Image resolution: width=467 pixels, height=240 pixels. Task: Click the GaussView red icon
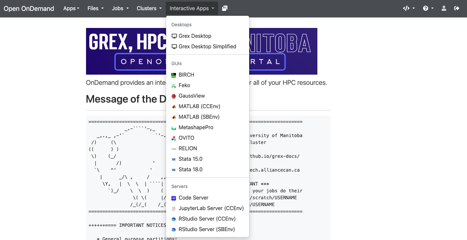(x=174, y=96)
